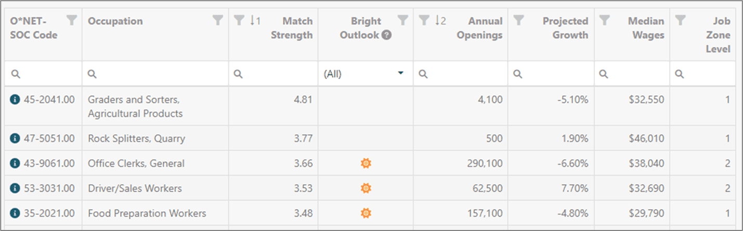This screenshot has width=743, height=231.
Task: Click the Bright Outlook sun for Driver/Sales Workers
Action: (x=366, y=188)
